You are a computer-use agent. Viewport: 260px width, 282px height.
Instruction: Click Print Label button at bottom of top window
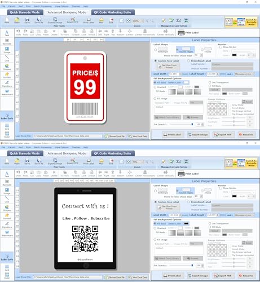coord(172,135)
